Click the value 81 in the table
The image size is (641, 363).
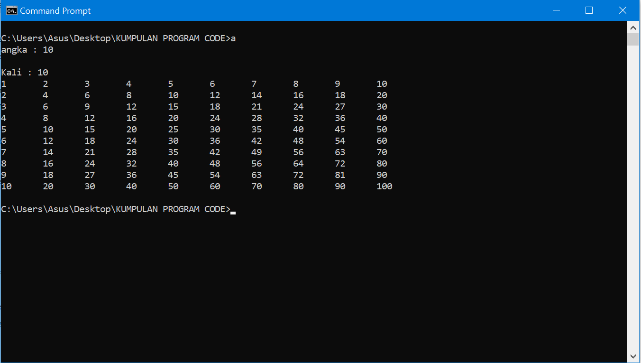(x=340, y=175)
